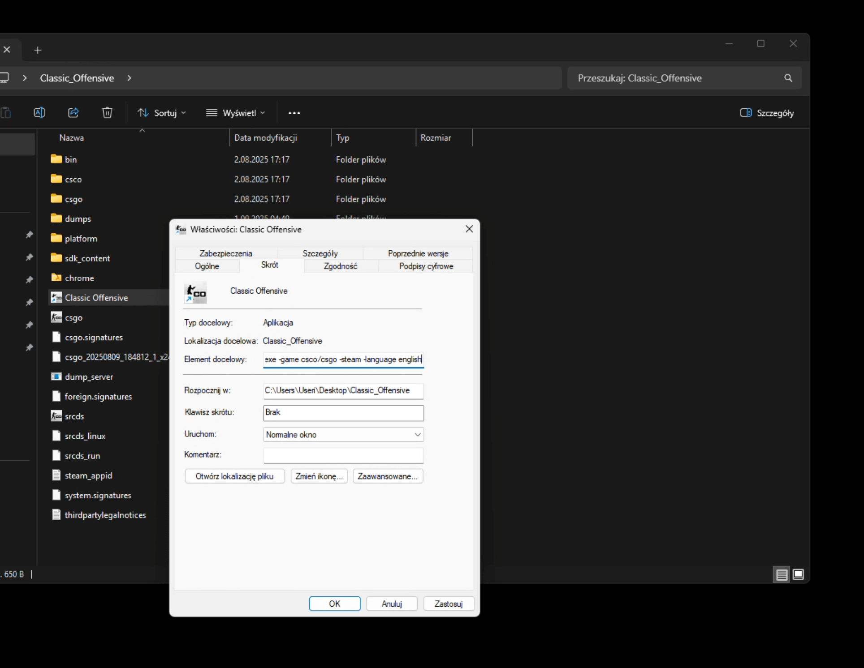Expand the Sortuj dropdown
The width and height of the screenshot is (864, 668).
[x=161, y=113]
